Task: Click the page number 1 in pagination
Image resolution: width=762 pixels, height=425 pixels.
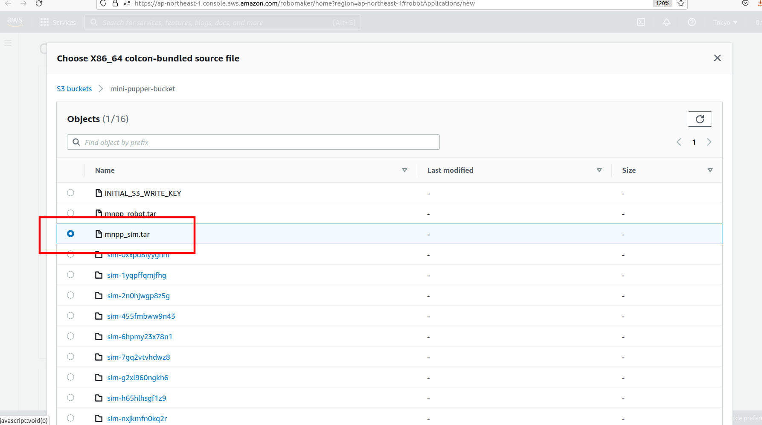Action: pos(694,142)
